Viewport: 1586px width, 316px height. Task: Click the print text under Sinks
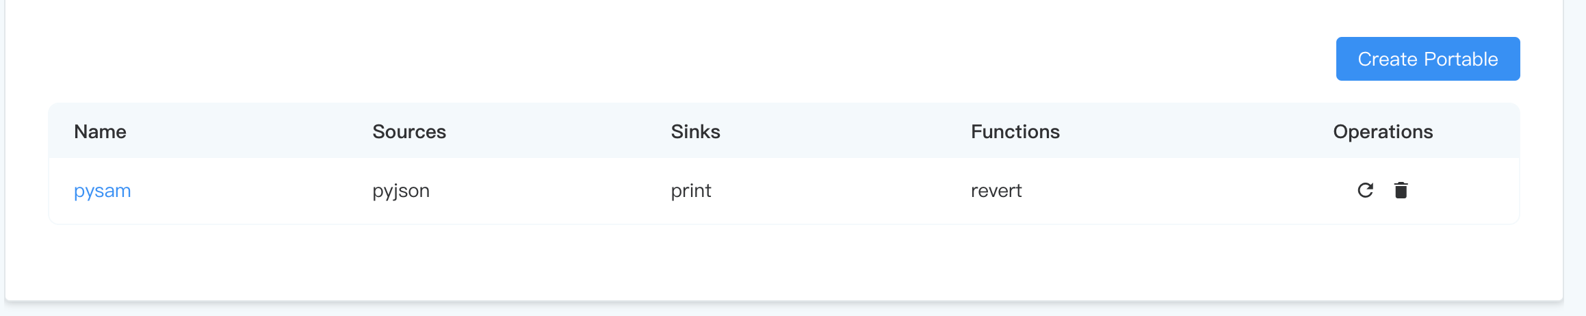point(691,191)
